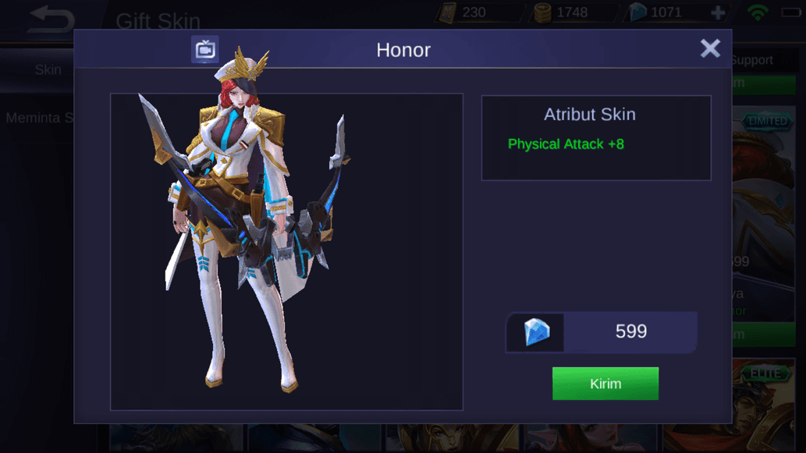
Task: Click the Physical Attack +8 attribute text
Action: click(x=566, y=143)
